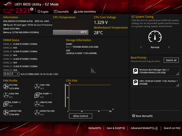Select the VRM HS FAN icon
Image resolution: width=182 pixels, height=136 pixels.
point(37,104)
